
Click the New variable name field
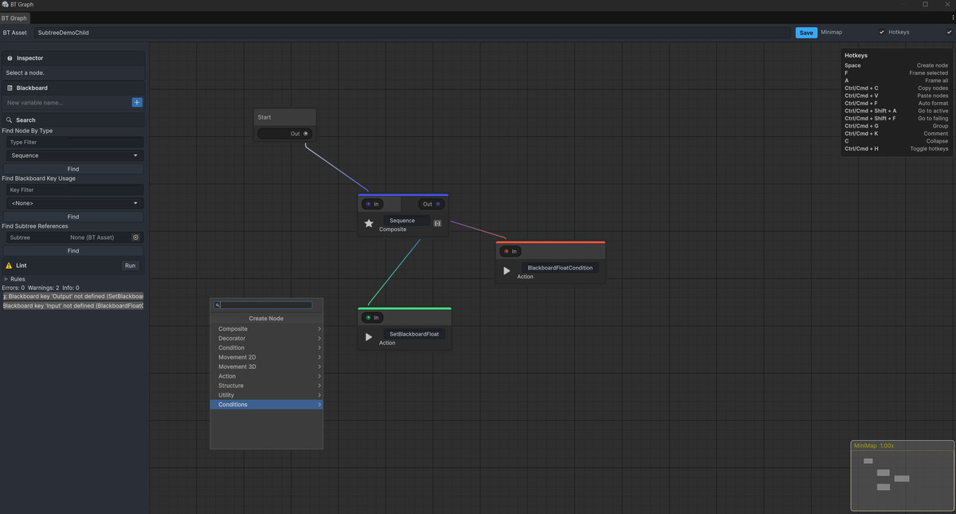point(68,103)
